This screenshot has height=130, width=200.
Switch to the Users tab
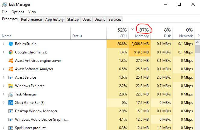pyautogui.click(x=87, y=20)
